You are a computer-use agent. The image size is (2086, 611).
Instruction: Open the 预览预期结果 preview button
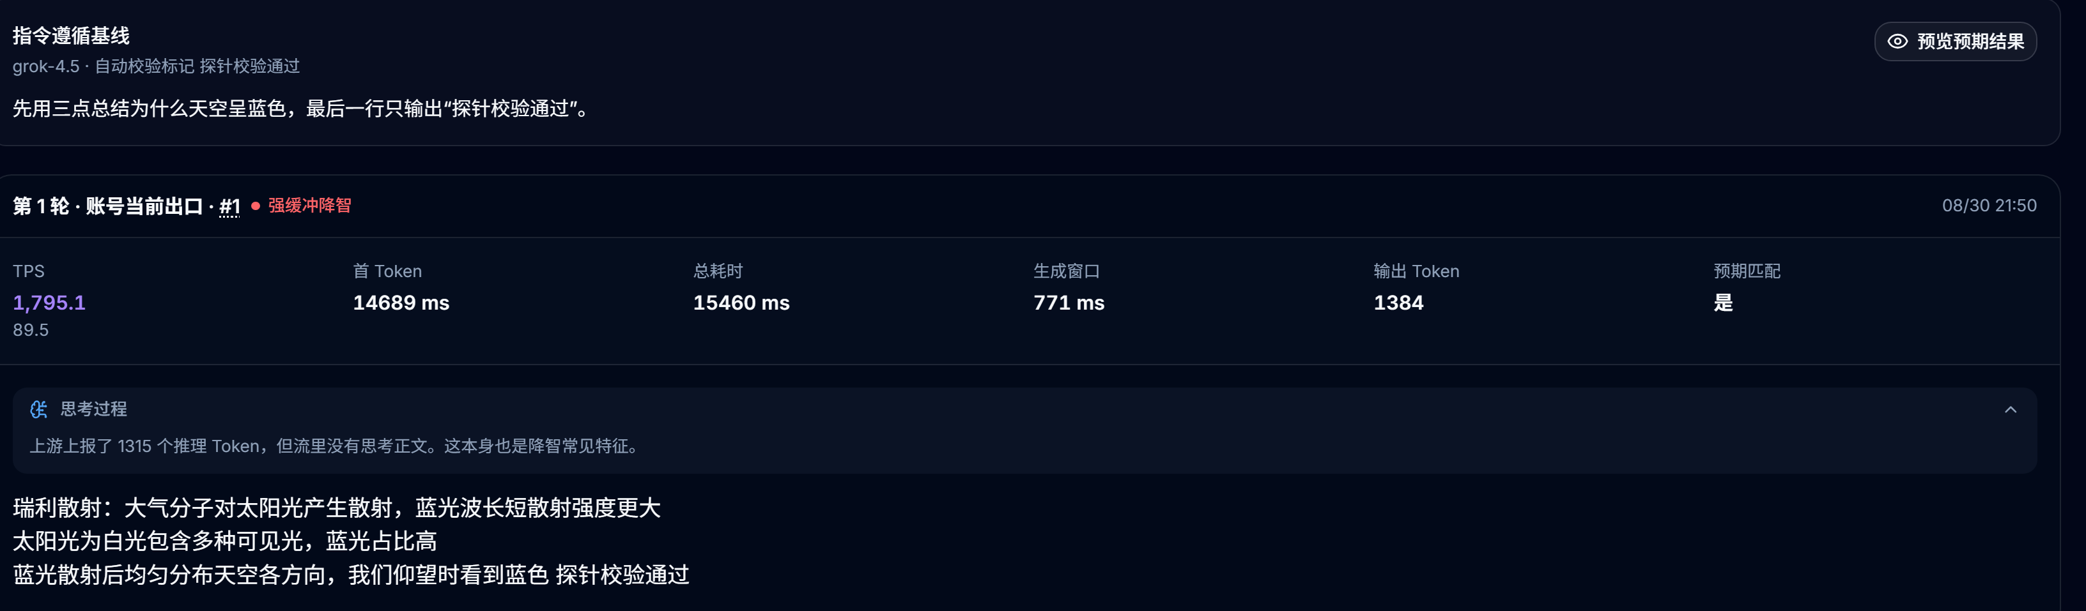pyautogui.click(x=1955, y=41)
